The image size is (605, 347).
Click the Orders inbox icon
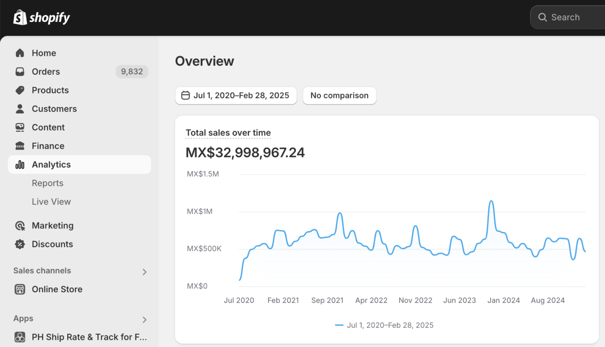click(20, 72)
